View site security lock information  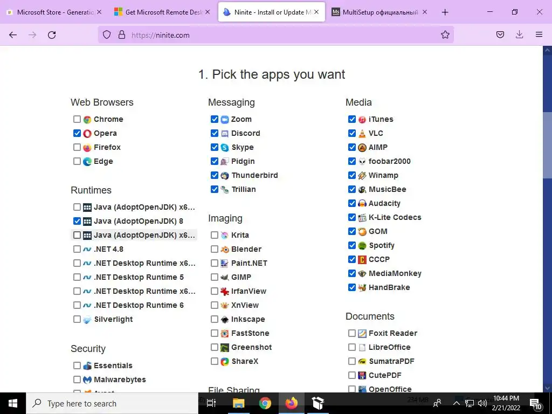[122, 35]
